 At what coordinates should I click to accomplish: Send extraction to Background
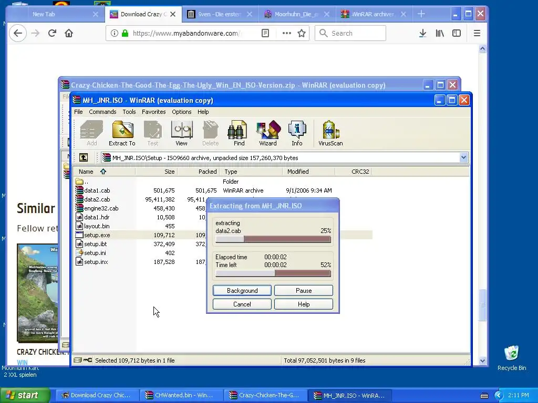[x=242, y=290]
